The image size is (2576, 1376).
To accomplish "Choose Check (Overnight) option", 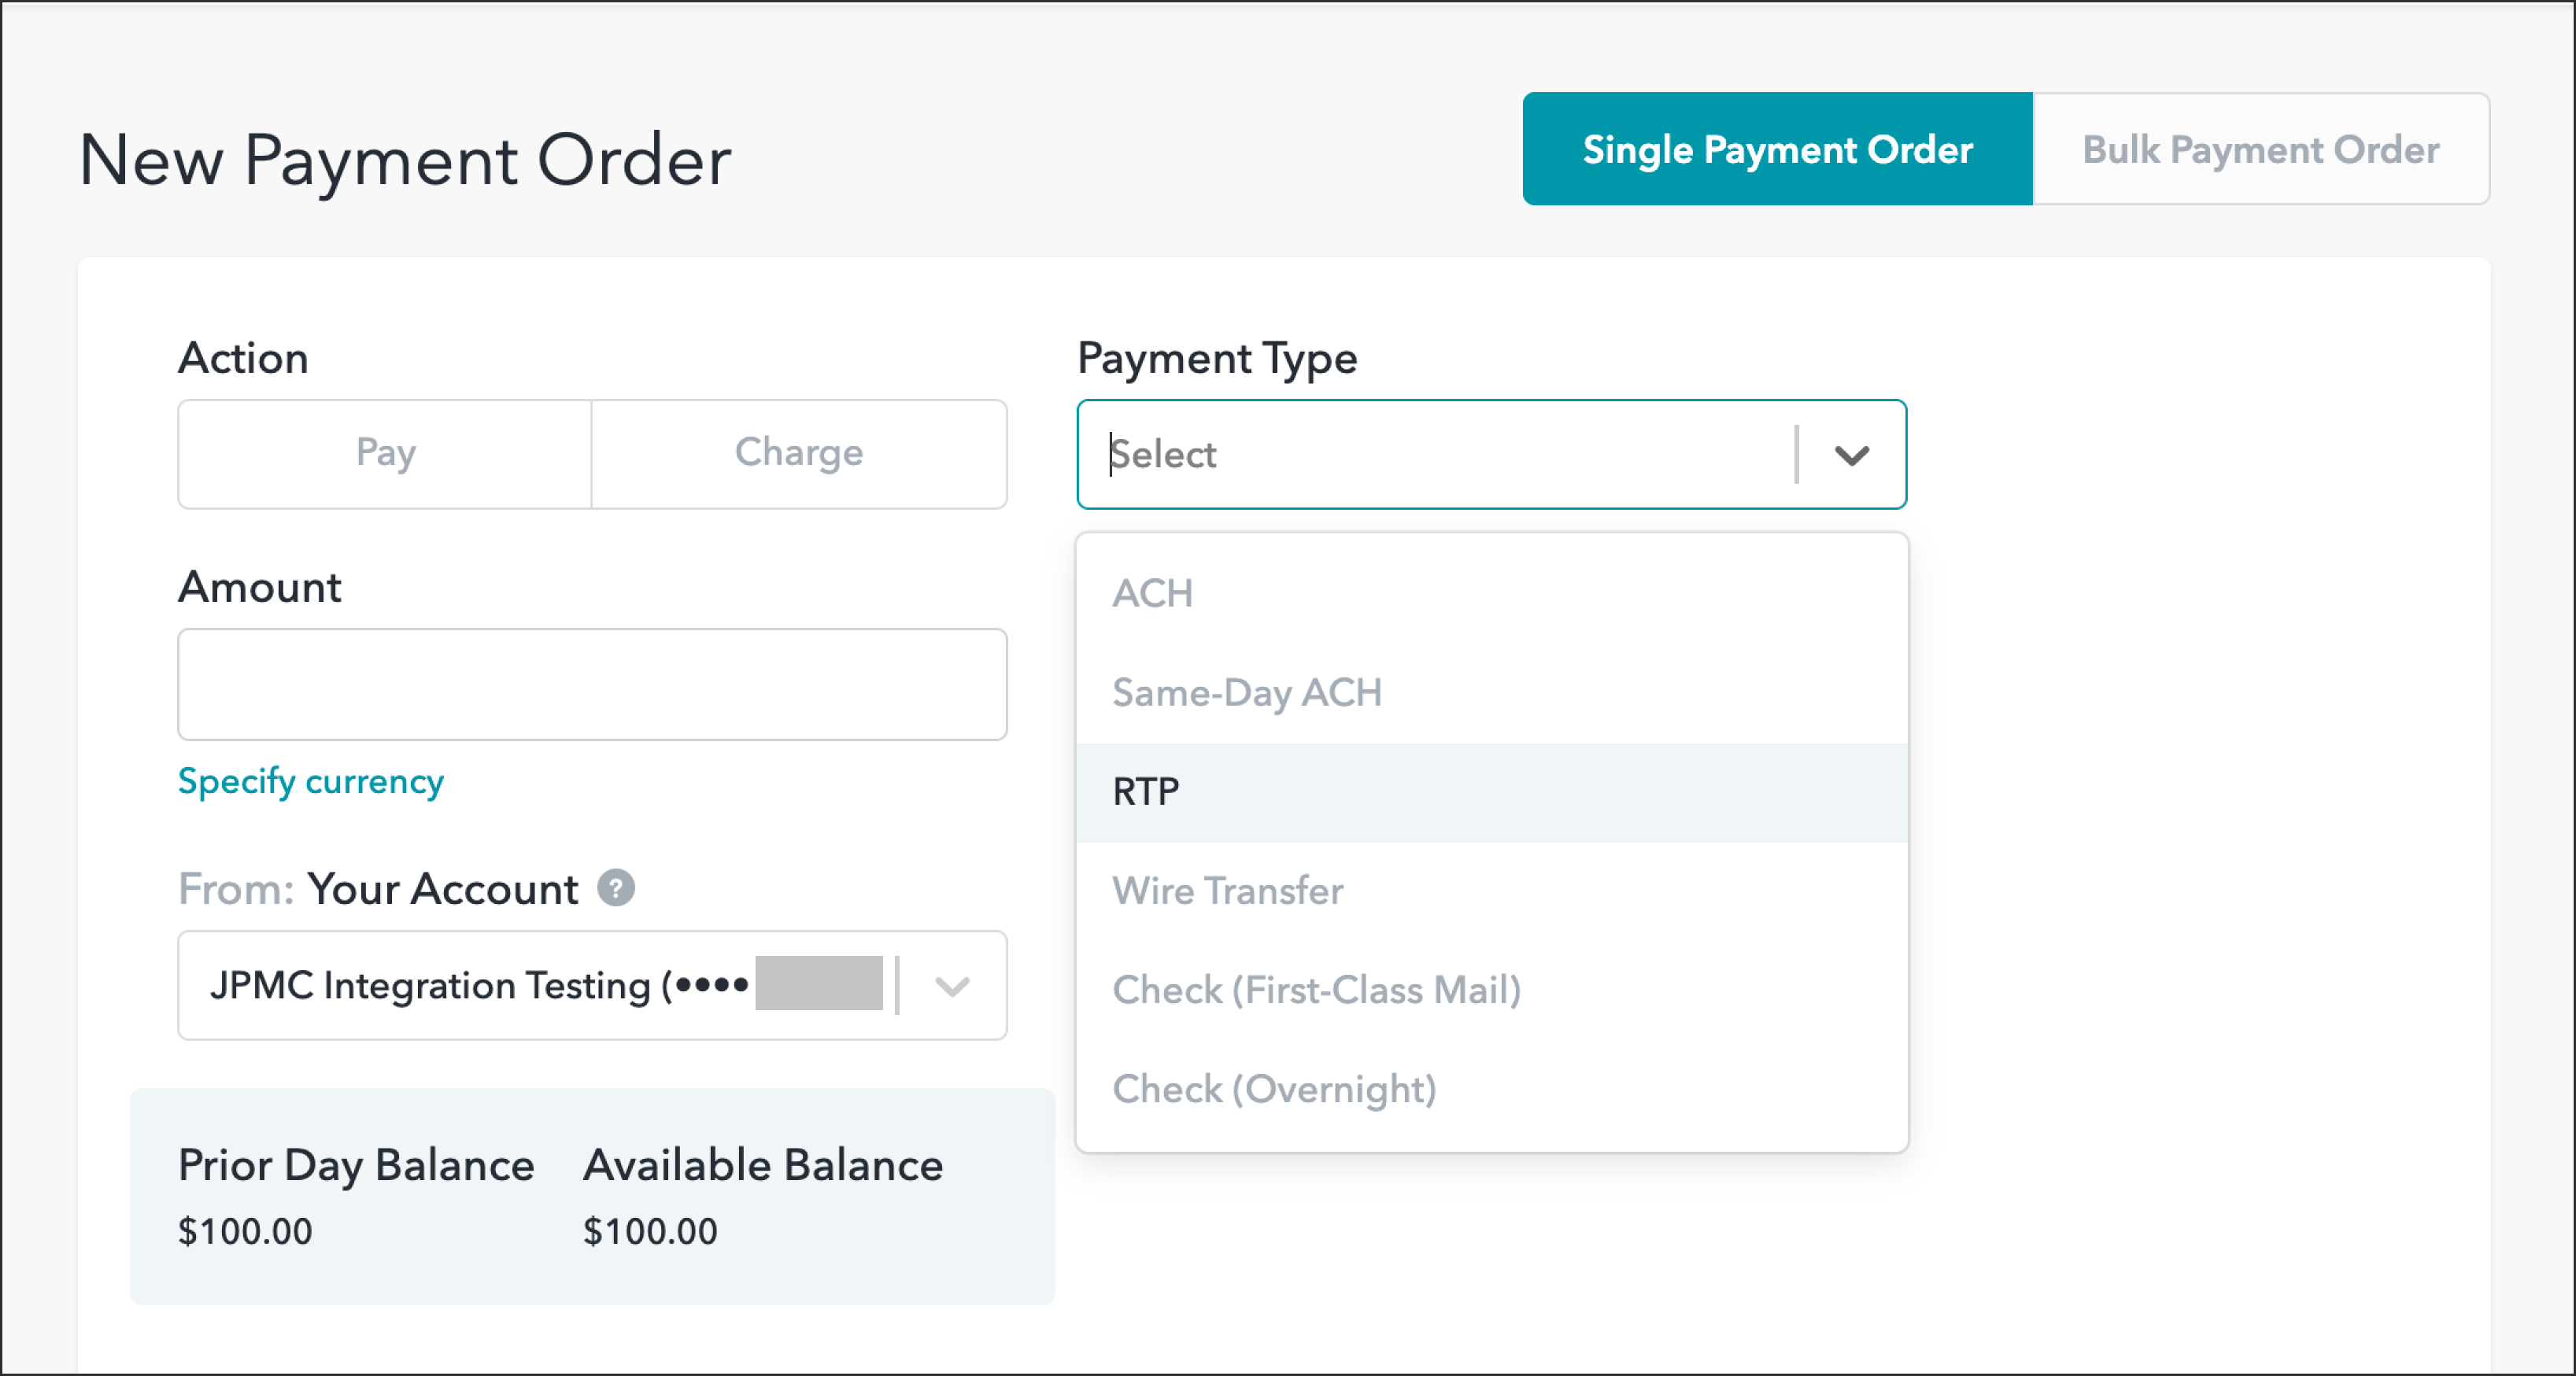I will point(1274,1089).
